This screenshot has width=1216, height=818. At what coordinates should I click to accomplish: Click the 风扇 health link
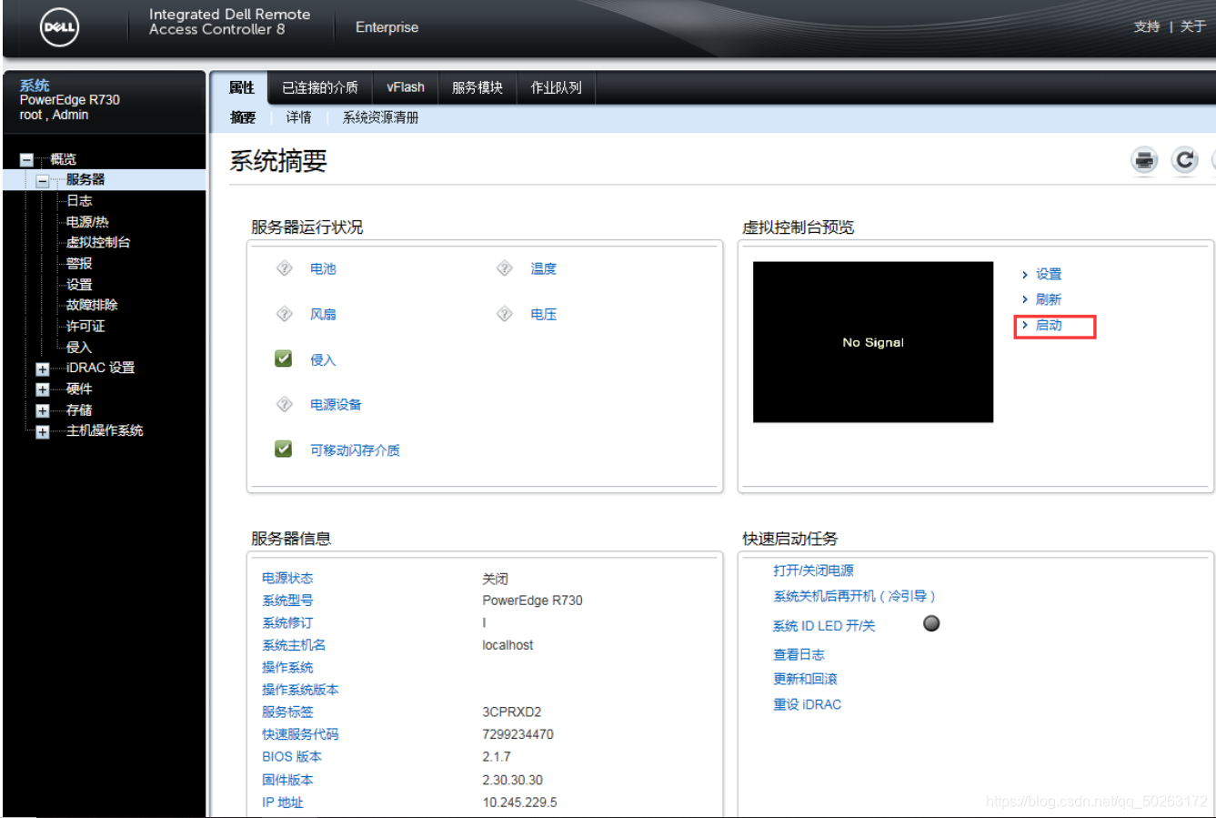click(323, 314)
